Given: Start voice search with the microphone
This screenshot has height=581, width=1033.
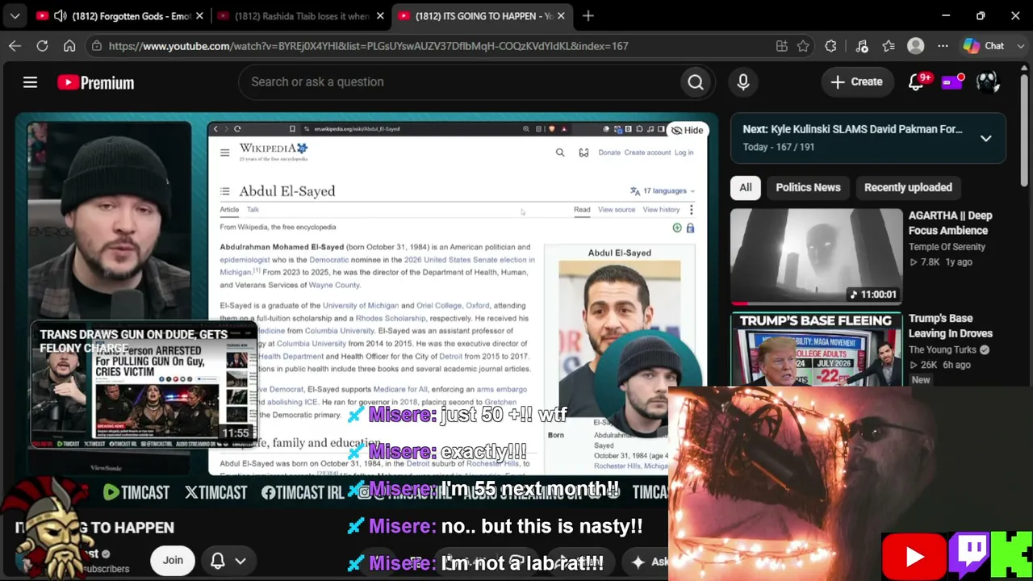Looking at the screenshot, I should pos(743,82).
